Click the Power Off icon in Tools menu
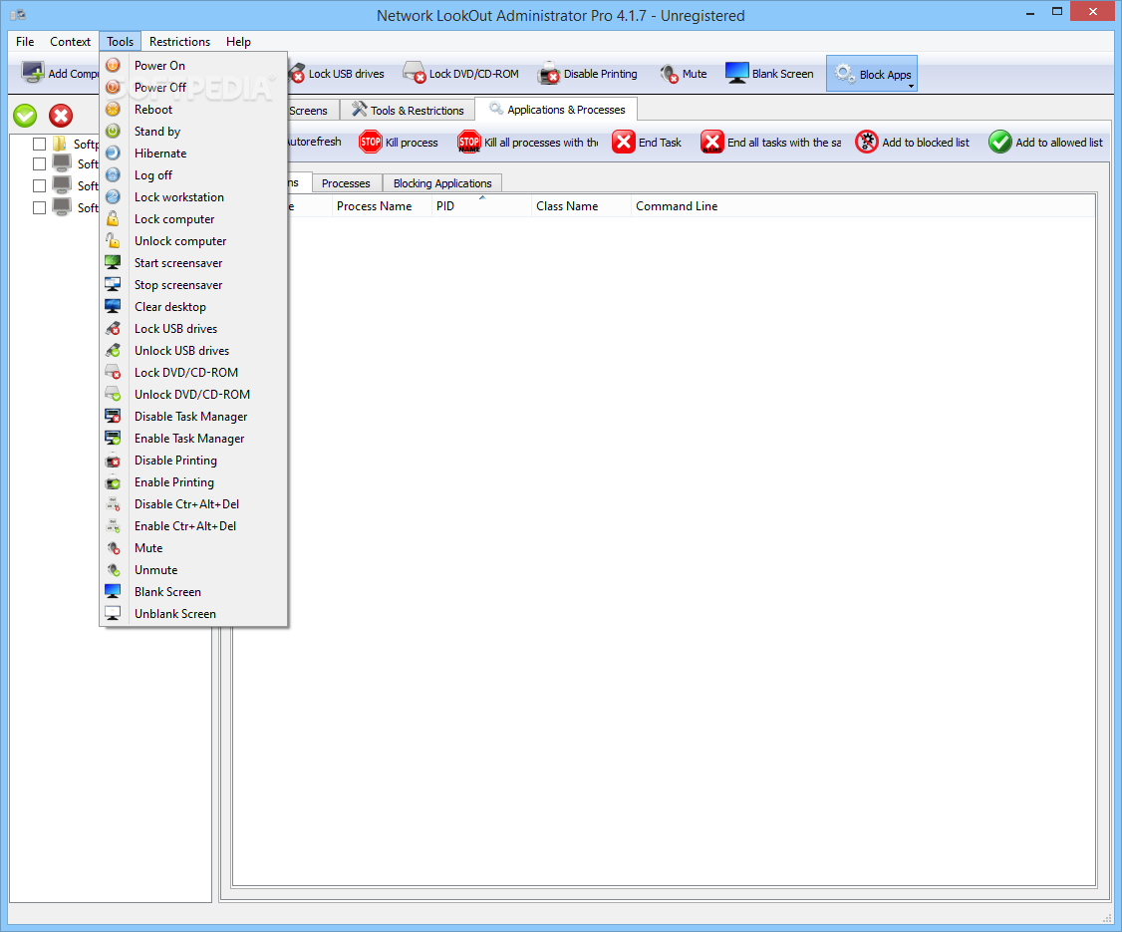 (x=113, y=88)
